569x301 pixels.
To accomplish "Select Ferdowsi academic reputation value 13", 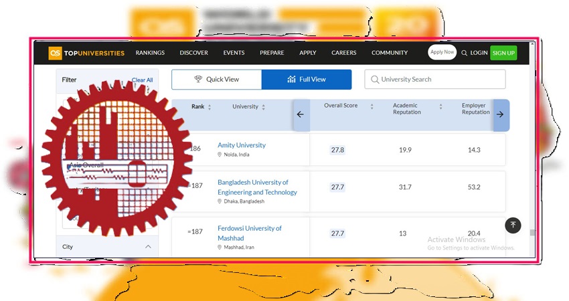I will tap(402, 233).
